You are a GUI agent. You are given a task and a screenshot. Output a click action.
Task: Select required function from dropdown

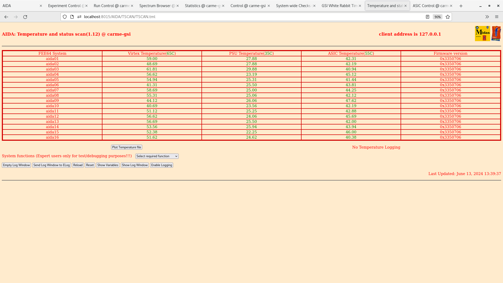157,156
